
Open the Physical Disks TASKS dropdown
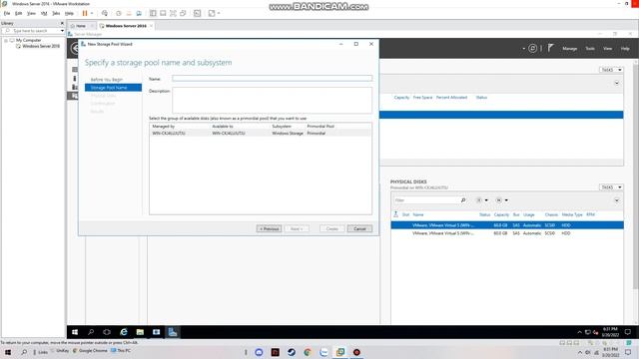click(611, 187)
